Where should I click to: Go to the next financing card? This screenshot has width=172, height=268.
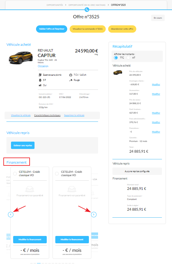click(x=93, y=214)
